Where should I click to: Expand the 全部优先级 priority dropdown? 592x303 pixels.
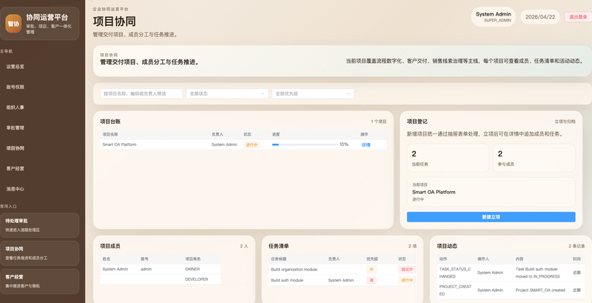tap(313, 93)
